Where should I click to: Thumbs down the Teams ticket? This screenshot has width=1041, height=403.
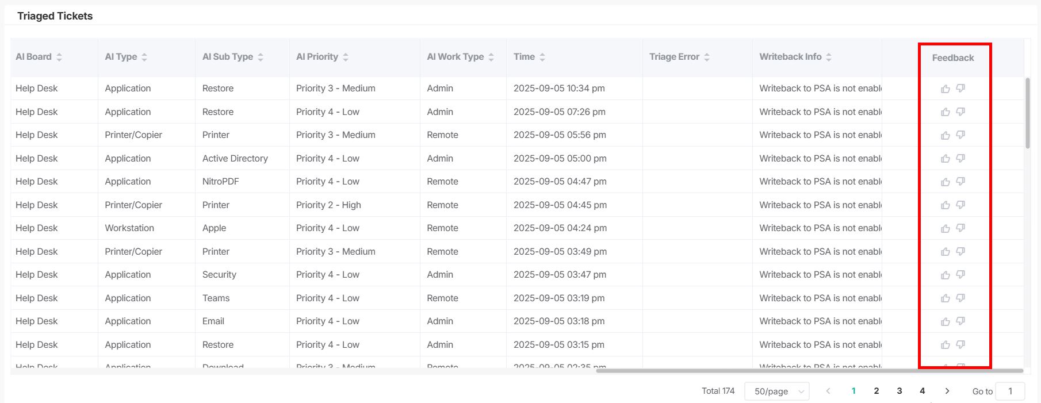(x=960, y=298)
